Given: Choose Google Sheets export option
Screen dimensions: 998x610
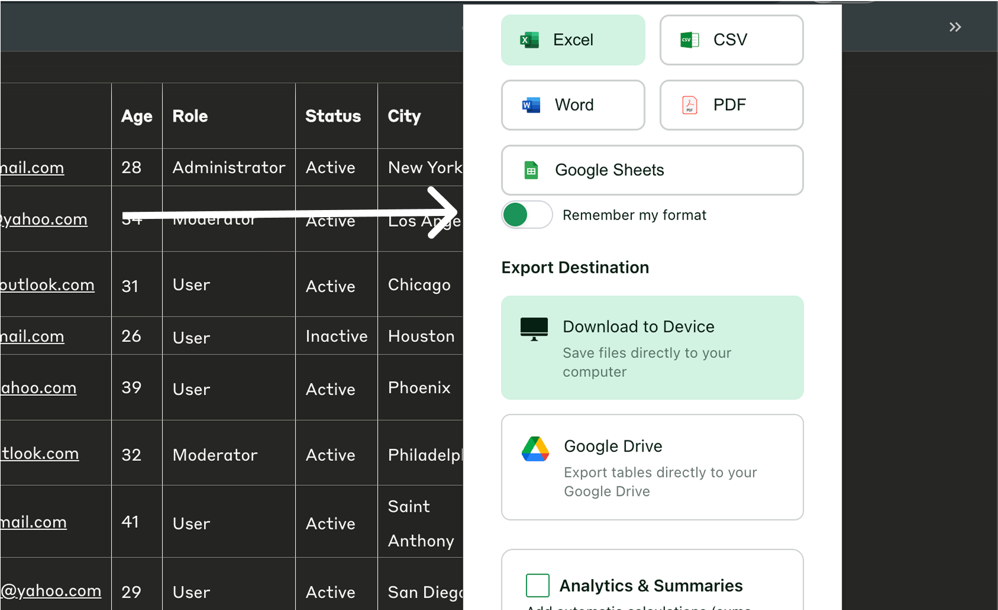Looking at the screenshot, I should coord(652,170).
